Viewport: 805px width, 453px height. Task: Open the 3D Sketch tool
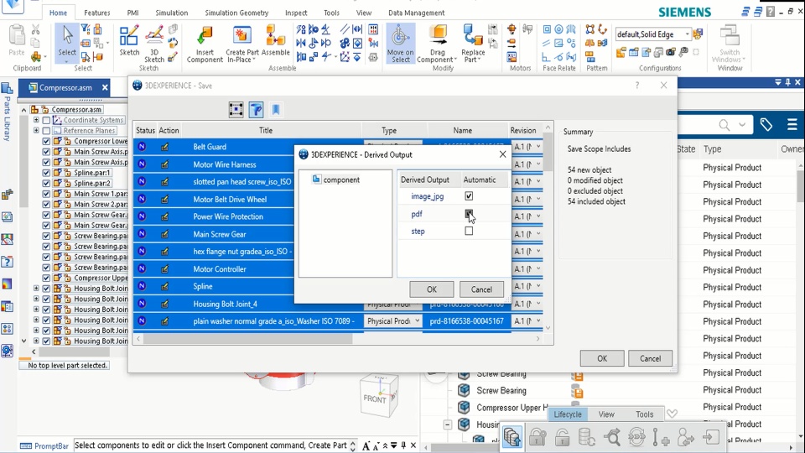[x=154, y=44]
